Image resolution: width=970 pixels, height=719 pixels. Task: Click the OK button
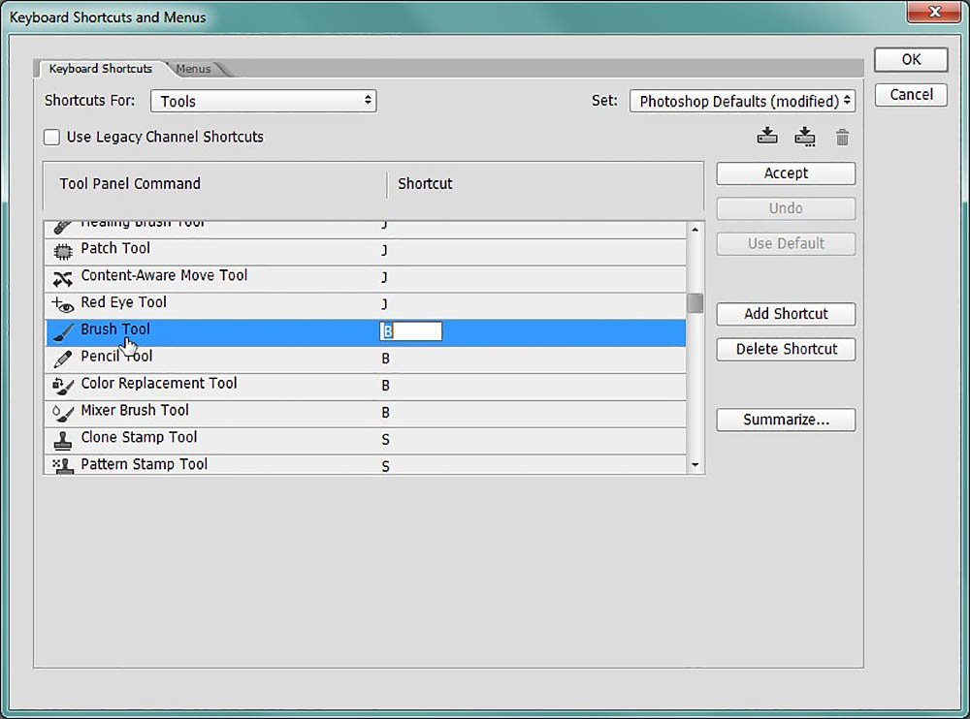pyautogui.click(x=911, y=59)
